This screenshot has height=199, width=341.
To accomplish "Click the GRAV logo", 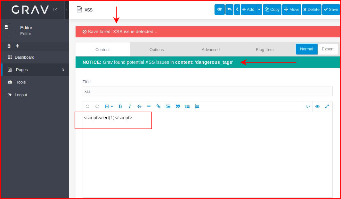I will click(30, 10).
